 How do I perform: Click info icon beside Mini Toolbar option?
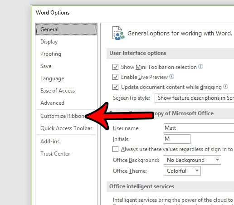coord(200,66)
